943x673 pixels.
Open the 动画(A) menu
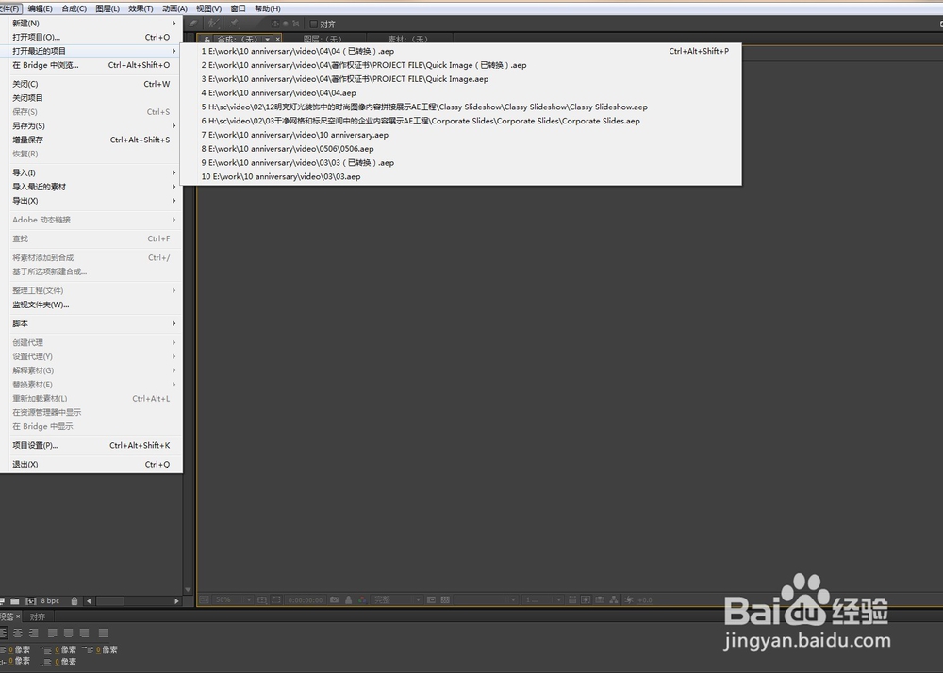point(174,8)
